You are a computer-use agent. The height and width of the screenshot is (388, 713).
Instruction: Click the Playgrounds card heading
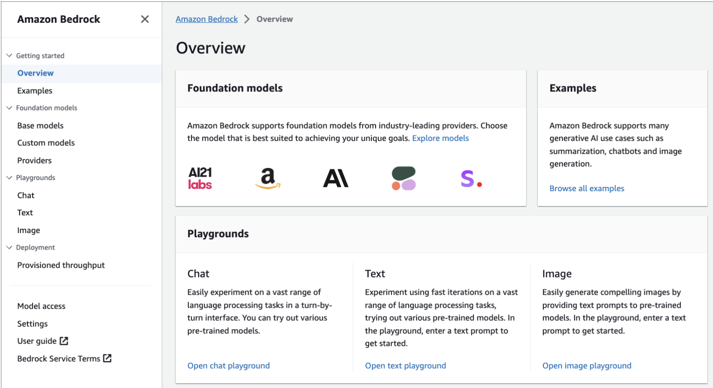pyautogui.click(x=218, y=234)
